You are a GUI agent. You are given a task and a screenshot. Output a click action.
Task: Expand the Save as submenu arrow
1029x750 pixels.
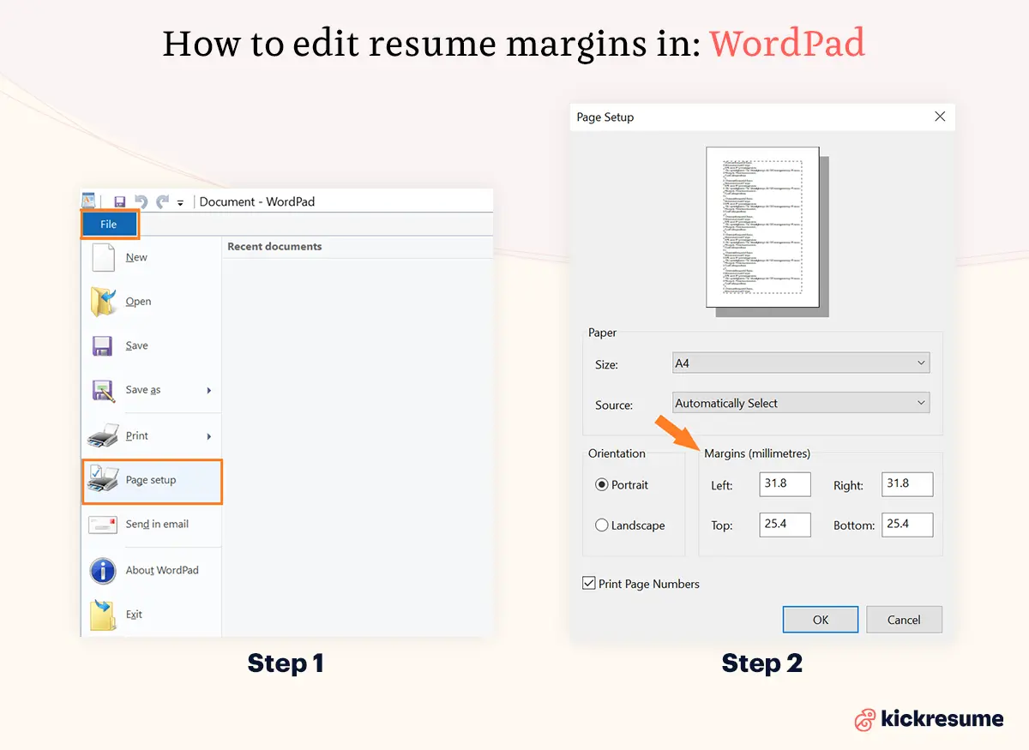click(x=209, y=391)
